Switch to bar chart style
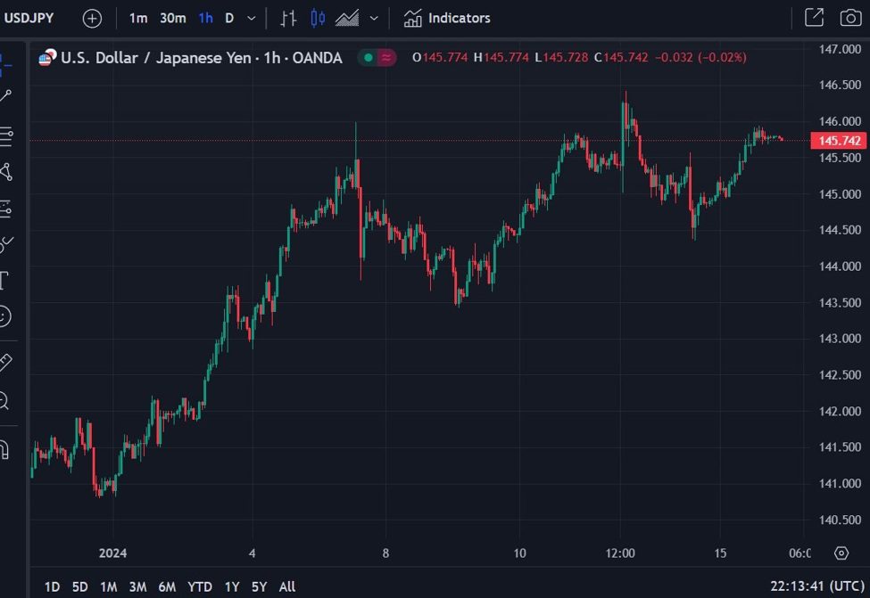Screen dimensions: 870x598 (288, 18)
